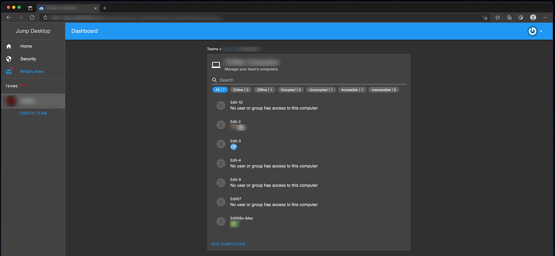Open the Edit-3 computer name
Image resolution: width=555 pixels, height=256 pixels.
(236, 141)
